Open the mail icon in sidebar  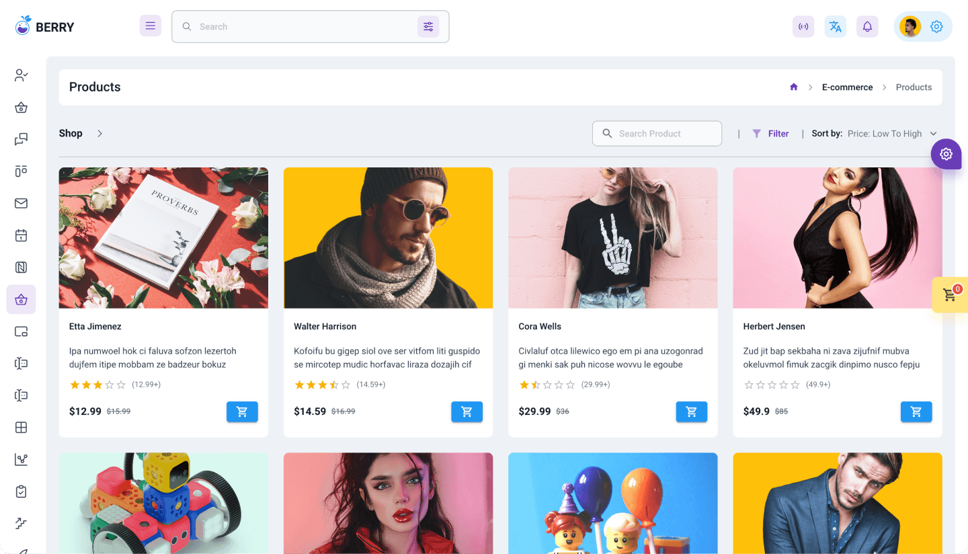click(21, 203)
